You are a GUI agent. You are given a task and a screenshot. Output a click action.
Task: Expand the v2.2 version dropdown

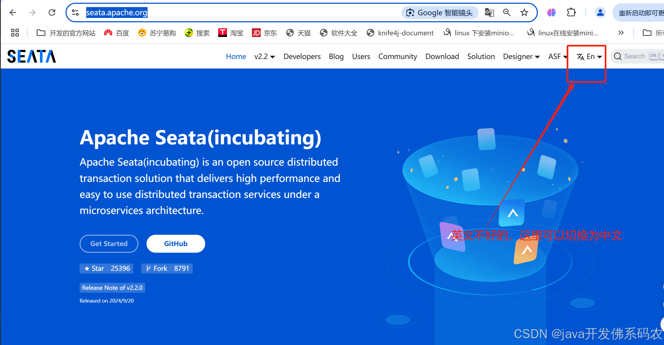click(264, 57)
